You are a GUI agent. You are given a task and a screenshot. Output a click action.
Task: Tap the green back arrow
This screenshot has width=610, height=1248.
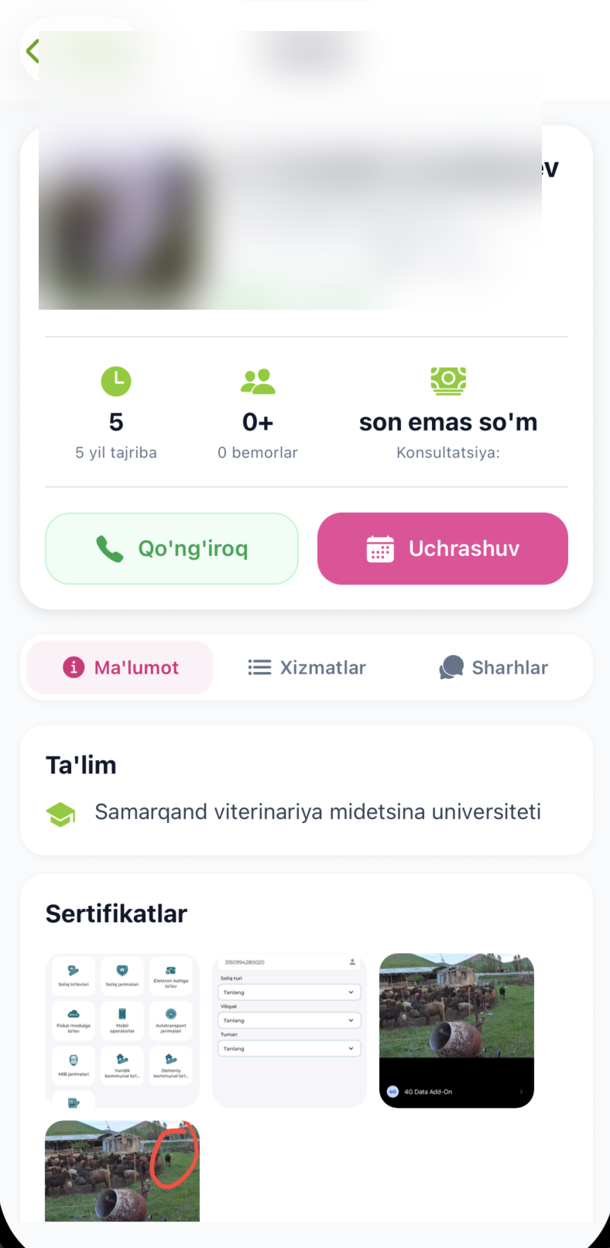point(32,52)
